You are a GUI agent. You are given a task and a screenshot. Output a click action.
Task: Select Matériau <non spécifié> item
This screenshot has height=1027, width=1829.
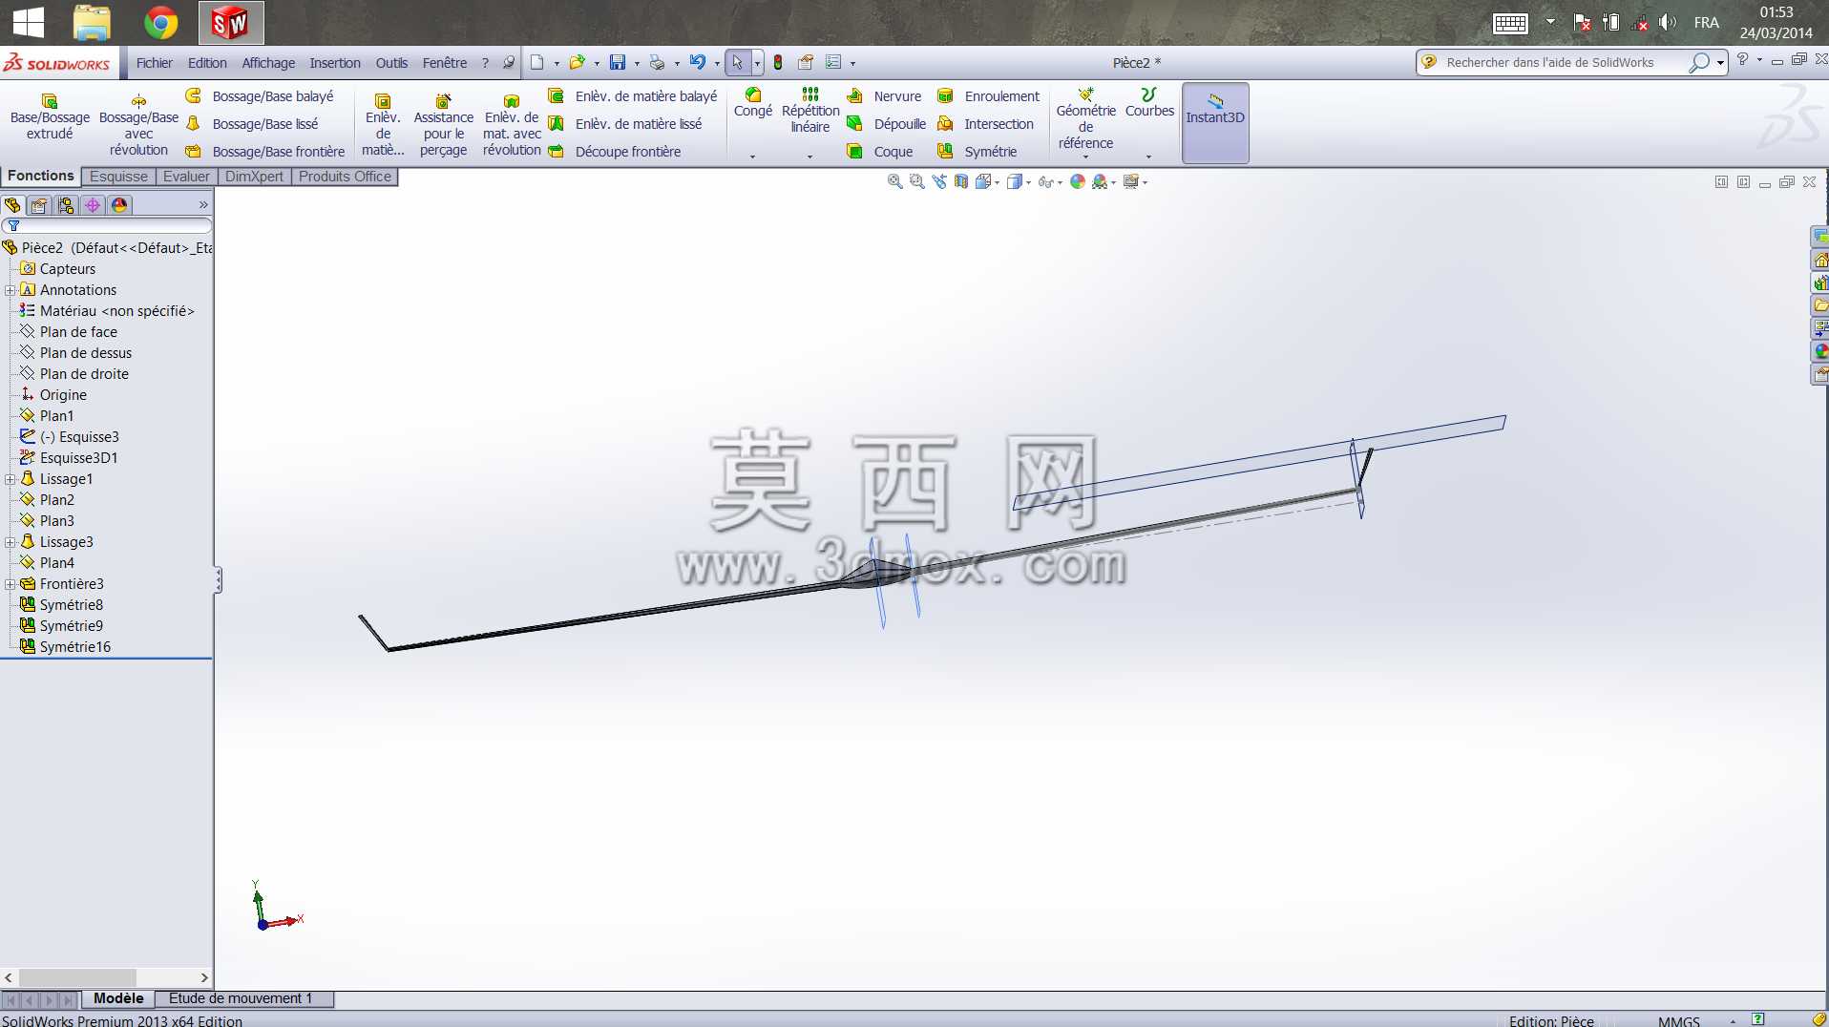coord(116,311)
